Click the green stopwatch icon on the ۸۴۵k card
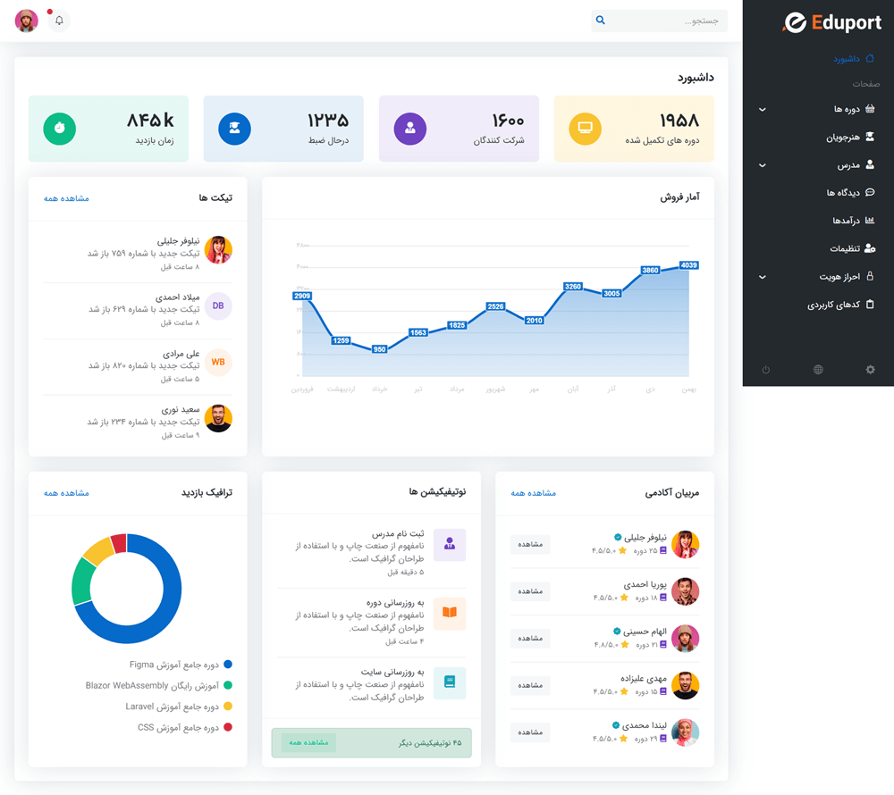 tap(59, 129)
